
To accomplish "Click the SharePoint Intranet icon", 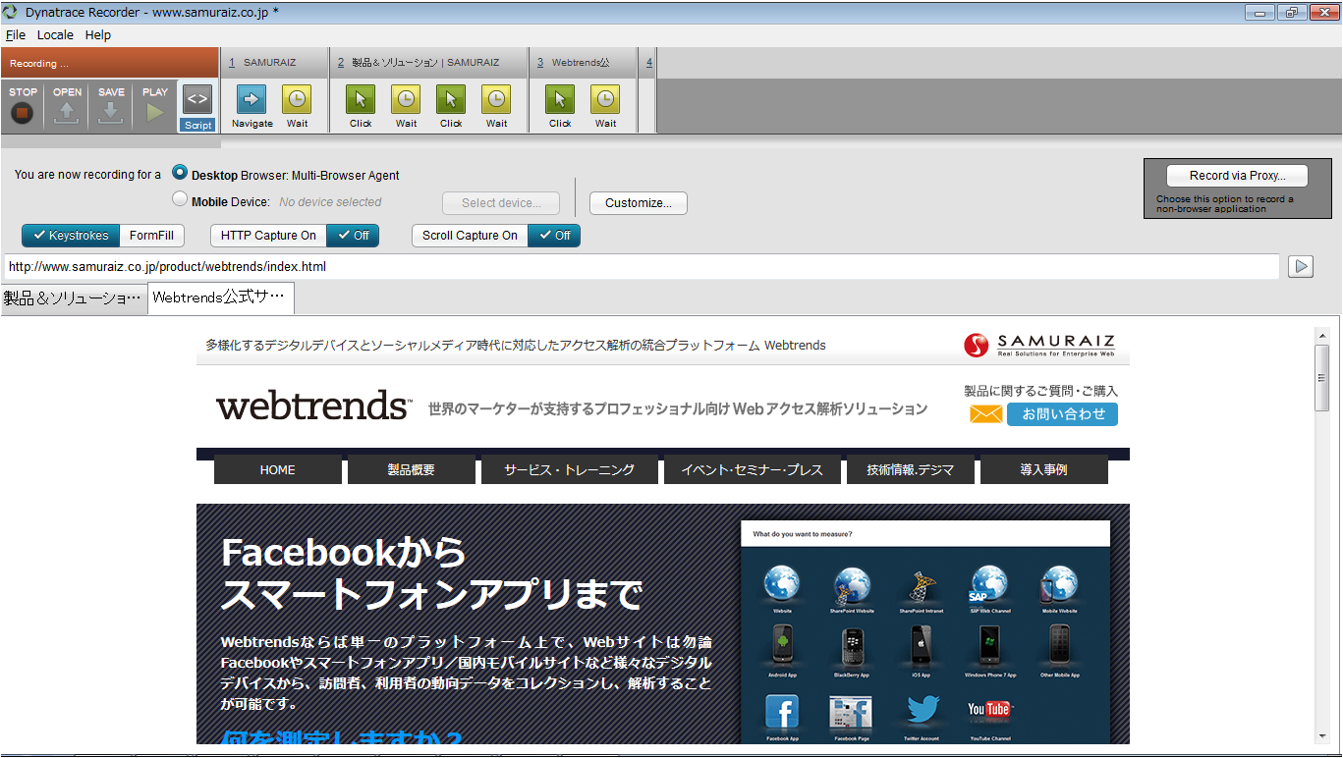I will (921, 585).
